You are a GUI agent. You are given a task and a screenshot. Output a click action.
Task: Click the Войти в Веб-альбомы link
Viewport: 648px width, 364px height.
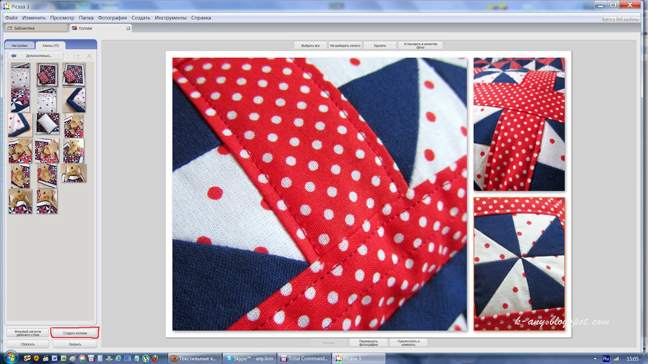click(x=620, y=19)
